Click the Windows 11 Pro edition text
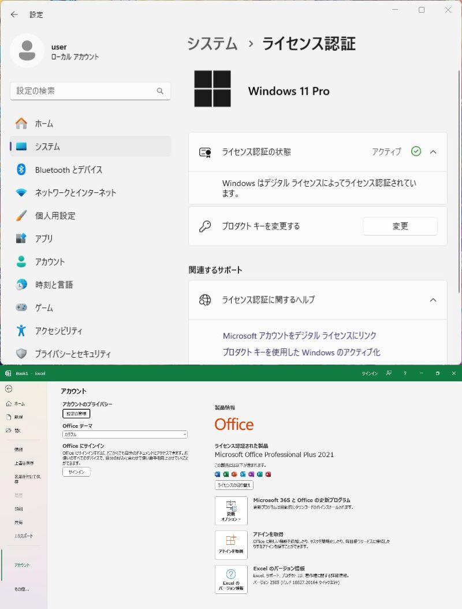The image size is (462, 609). tap(289, 91)
